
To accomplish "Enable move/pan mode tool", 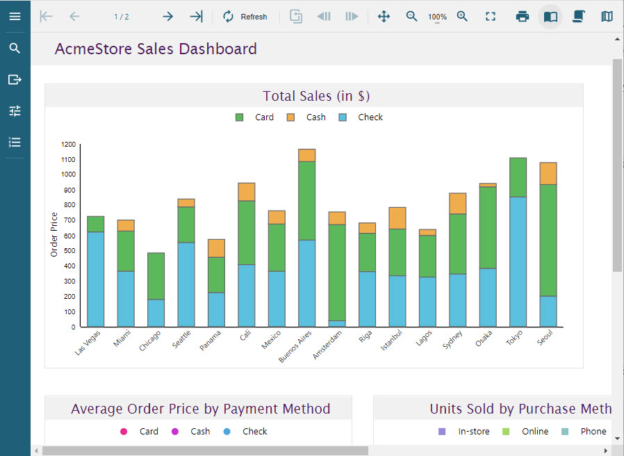I will pos(384,17).
